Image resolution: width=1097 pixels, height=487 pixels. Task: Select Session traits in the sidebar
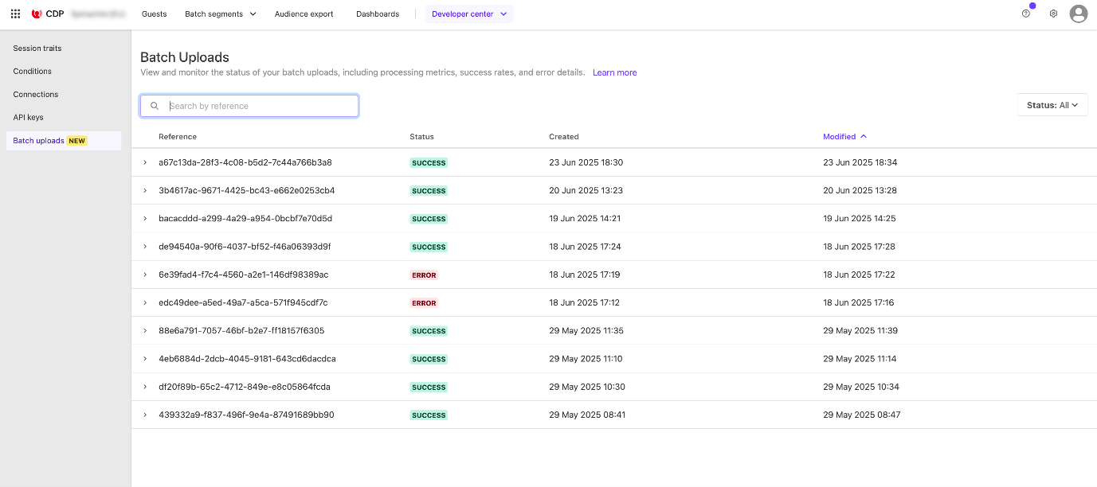pyautogui.click(x=37, y=48)
